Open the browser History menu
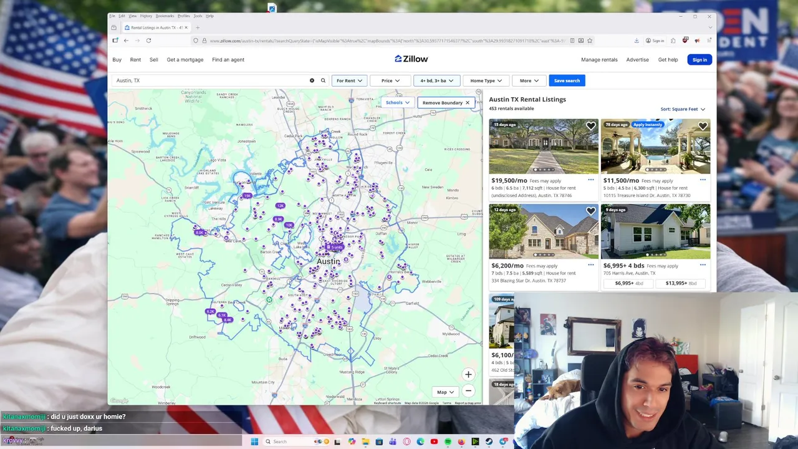This screenshot has height=449, width=798. tap(146, 16)
